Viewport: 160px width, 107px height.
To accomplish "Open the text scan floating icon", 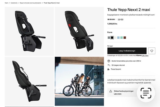I will pos(146,93).
